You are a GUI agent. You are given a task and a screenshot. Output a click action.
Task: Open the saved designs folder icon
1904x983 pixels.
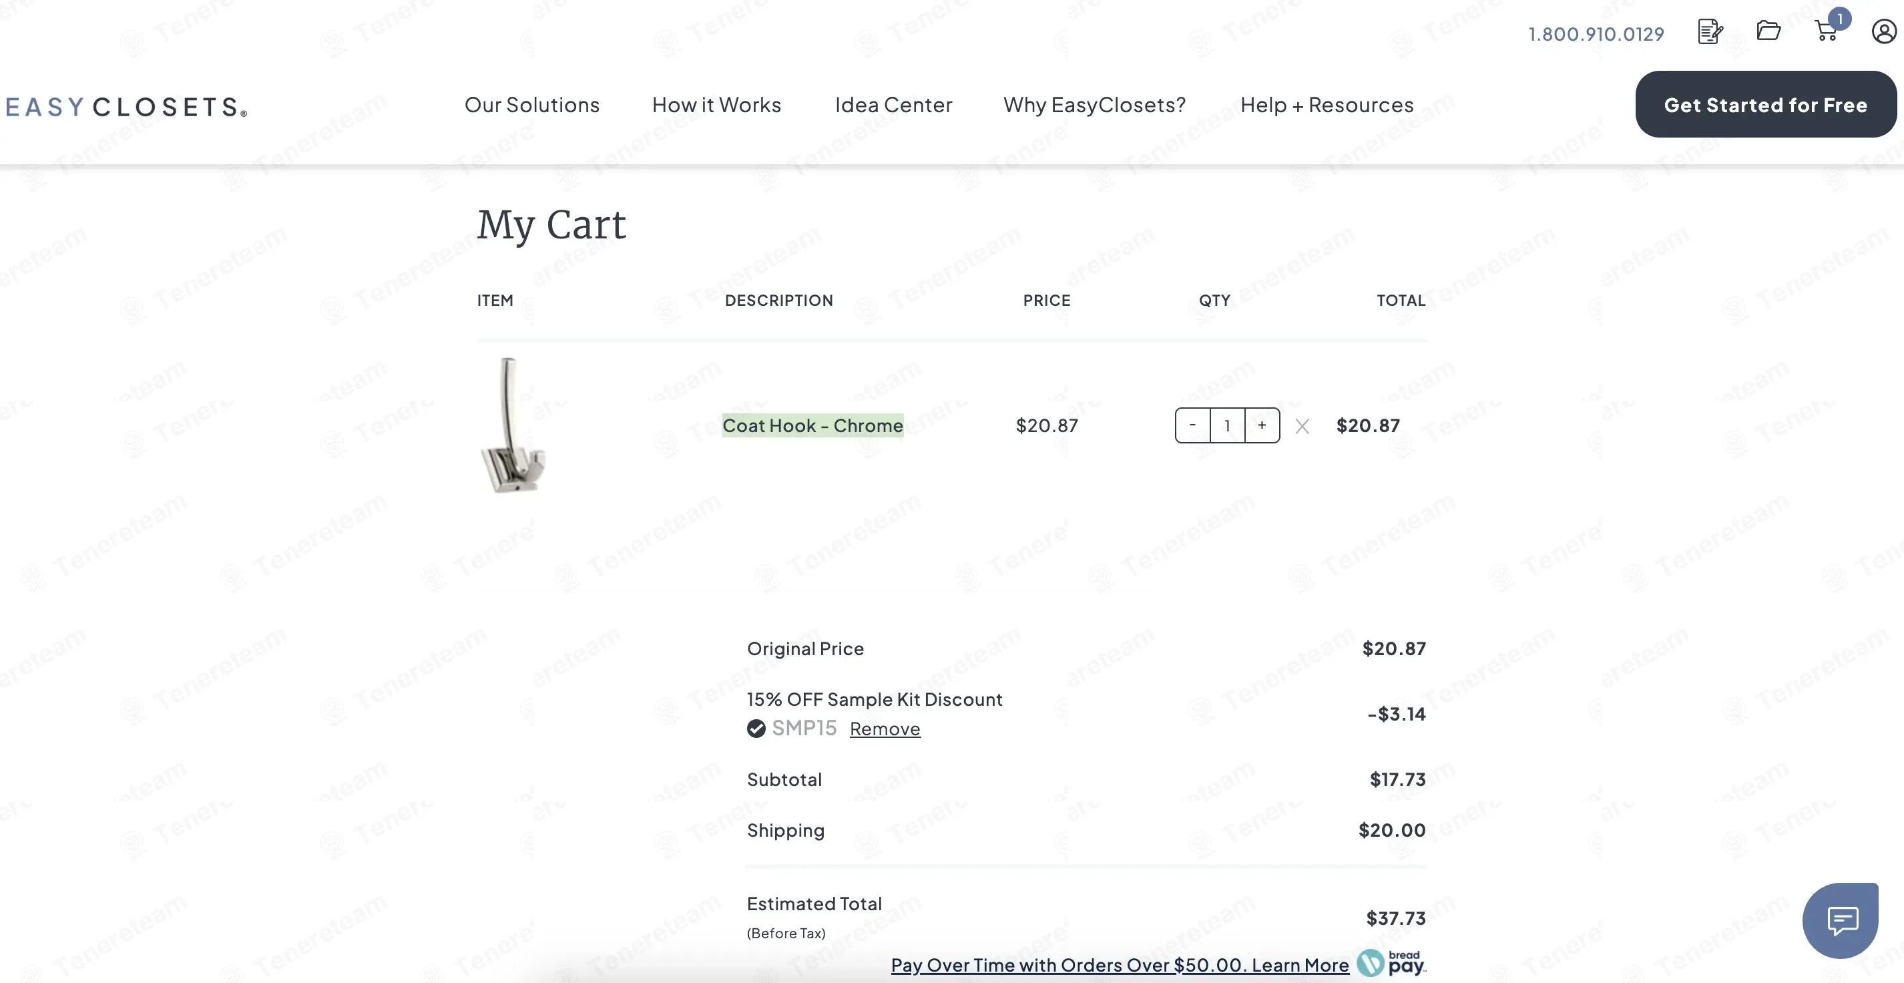pyautogui.click(x=1768, y=31)
